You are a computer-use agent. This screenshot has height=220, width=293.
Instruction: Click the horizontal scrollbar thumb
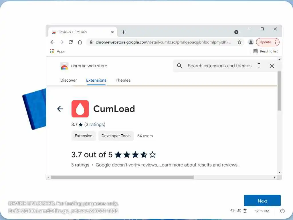122,177
